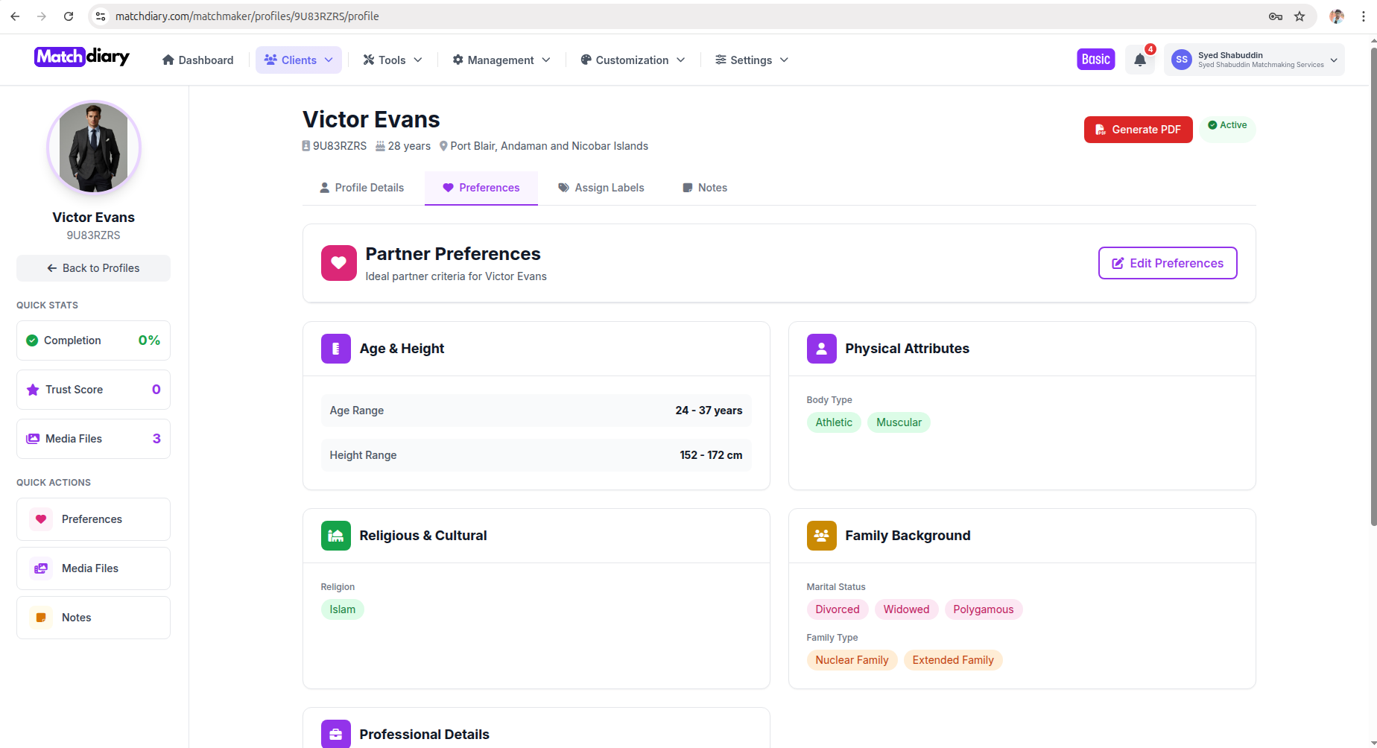The image size is (1377, 748).
Task: Switch to the Profile Details tab
Action: [361, 188]
